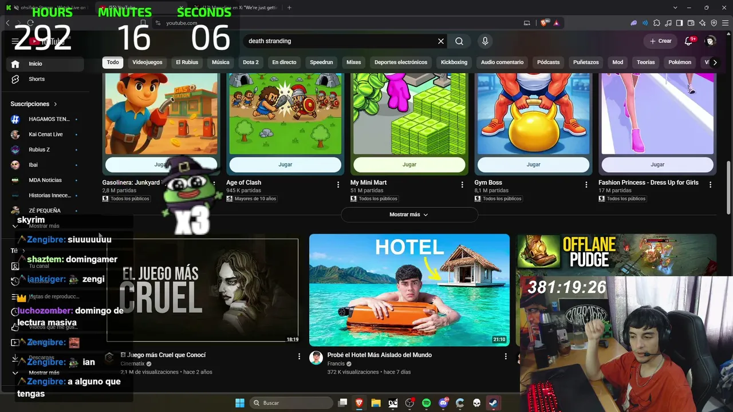733x412 pixels.
Task: Select the El Rubius filter chip
Action: 187,62
